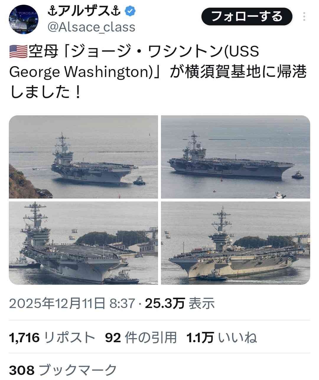Tap the 2025年12月11日 8:37 timestamp
This screenshot has height=380, width=319.
point(72,303)
